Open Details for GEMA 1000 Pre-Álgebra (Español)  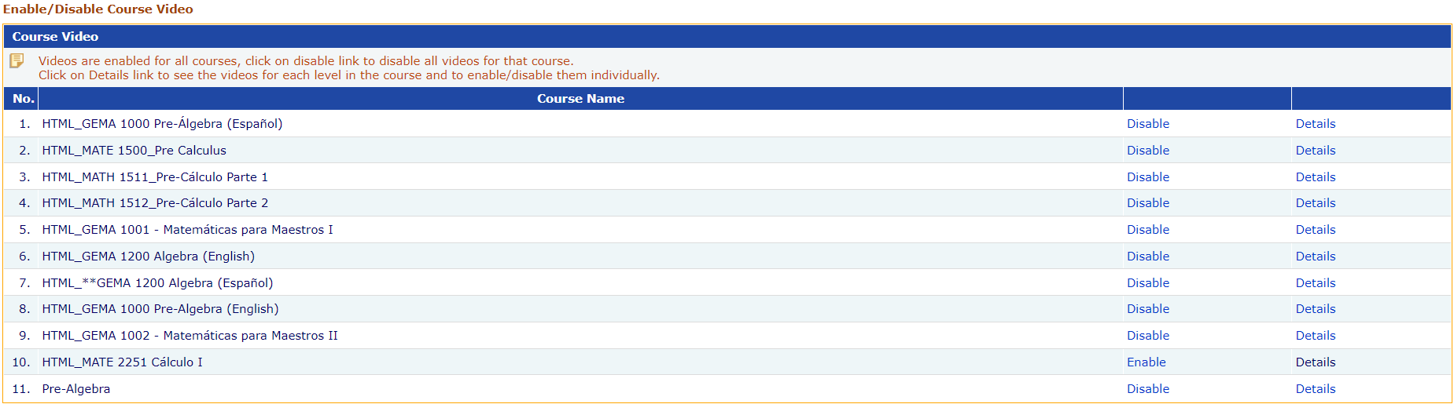(x=1315, y=124)
